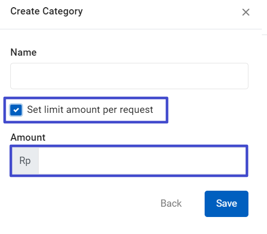
Task: Click the blue checkmark icon
Action: coord(16,110)
